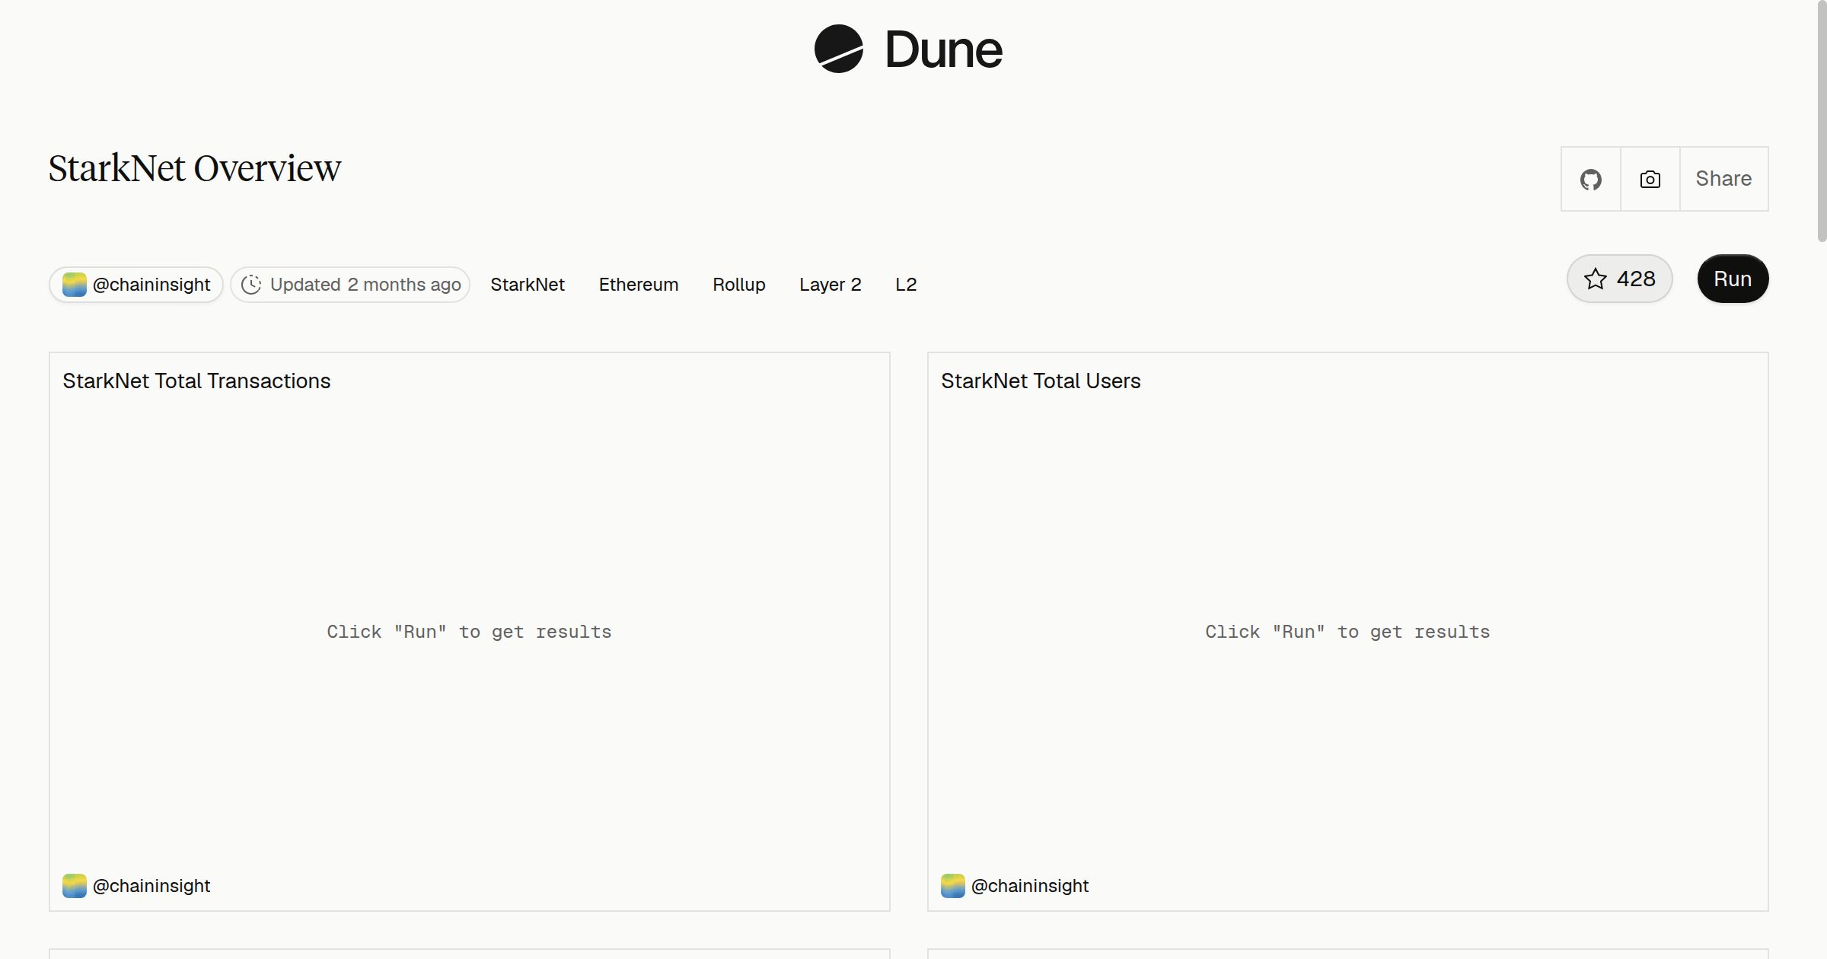Open @chaininsight link in Total Users card
The height and width of the screenshot is (959, 1827).
coord(1029,886)
